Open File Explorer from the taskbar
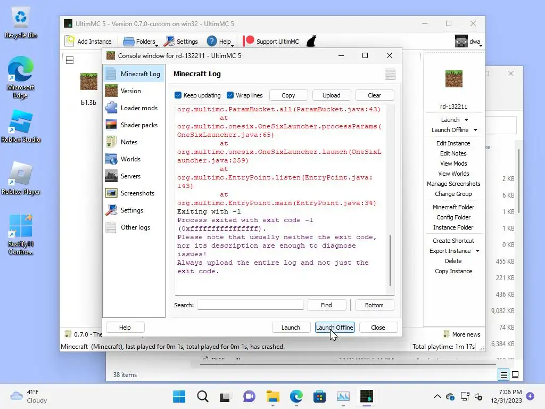Image resolution: width=545 pixels, height=409 pixels. [273, 396]
